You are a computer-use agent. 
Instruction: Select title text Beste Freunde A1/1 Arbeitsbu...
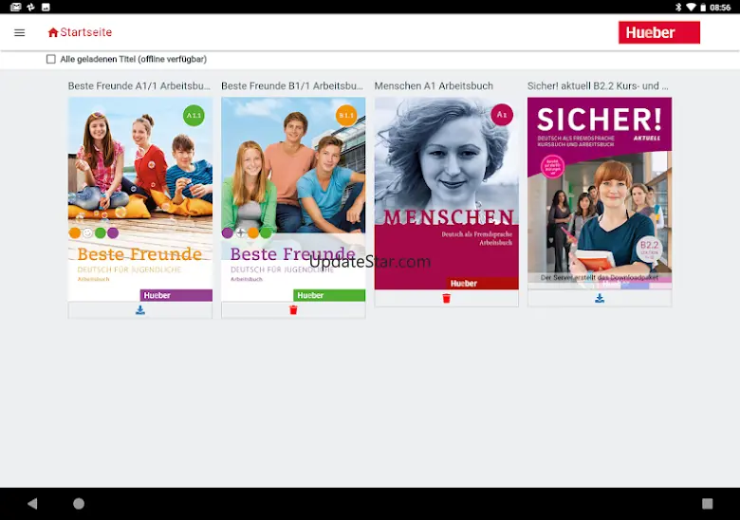(x=139, y=86)
